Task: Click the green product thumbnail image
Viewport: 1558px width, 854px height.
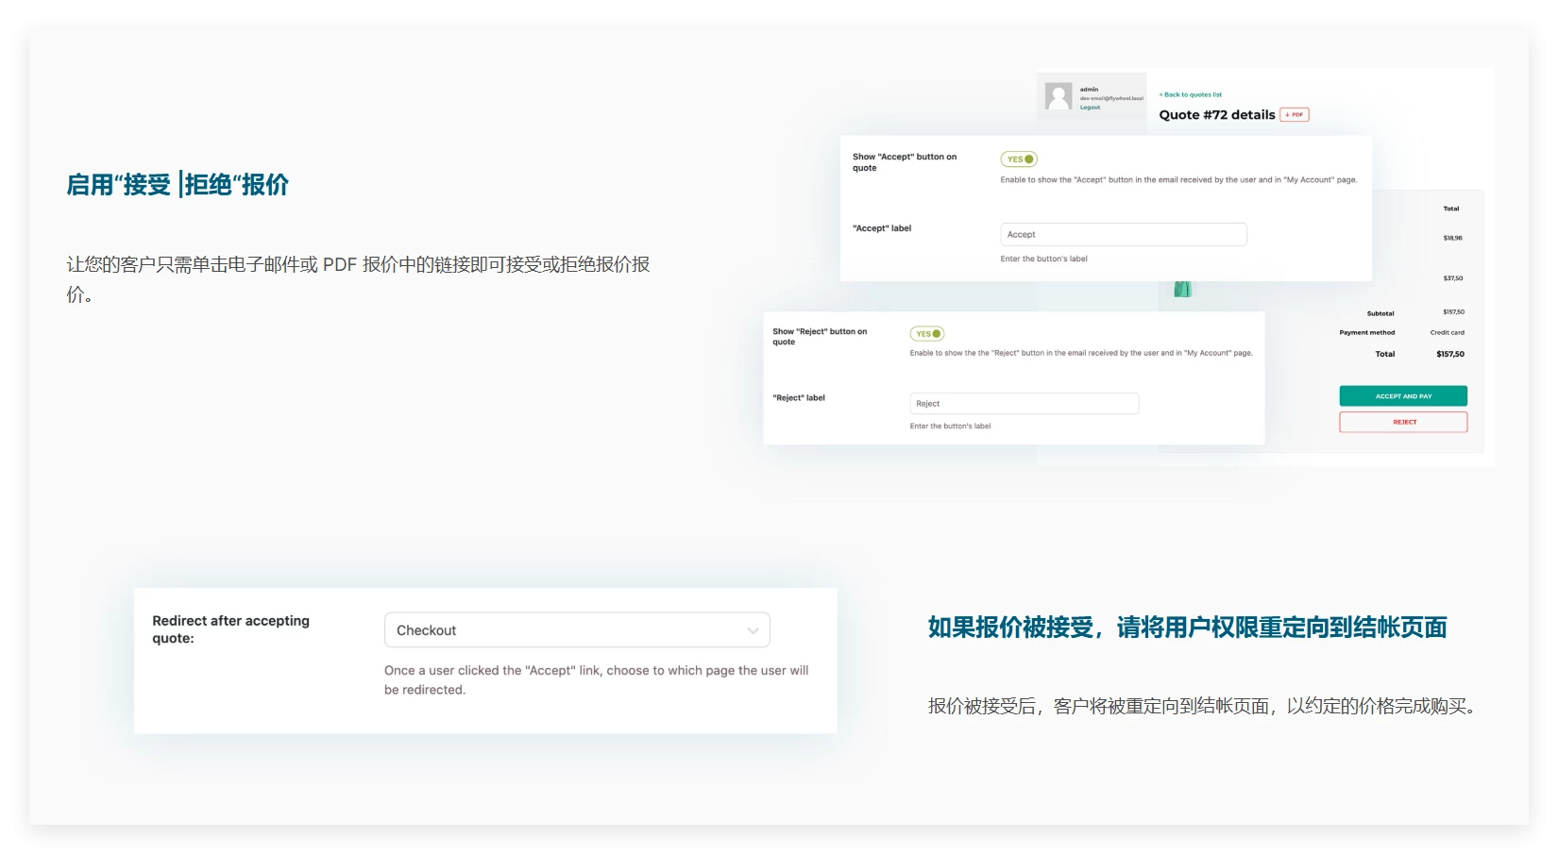Action: [1181, 289]
